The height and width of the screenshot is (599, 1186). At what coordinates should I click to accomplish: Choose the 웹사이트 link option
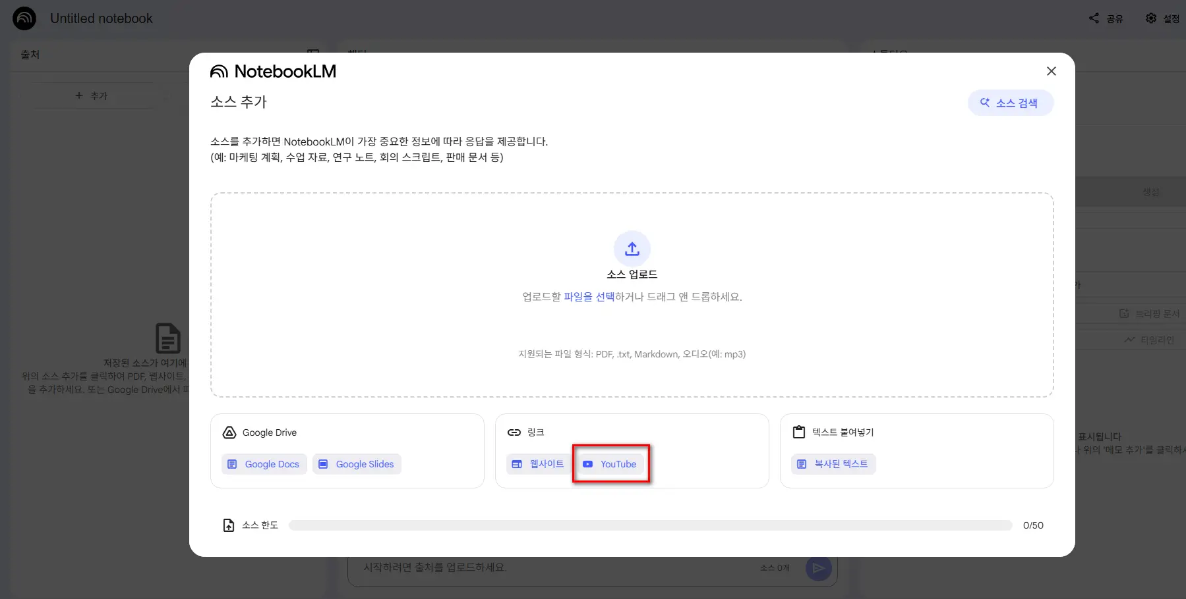(x=538, y=464)
